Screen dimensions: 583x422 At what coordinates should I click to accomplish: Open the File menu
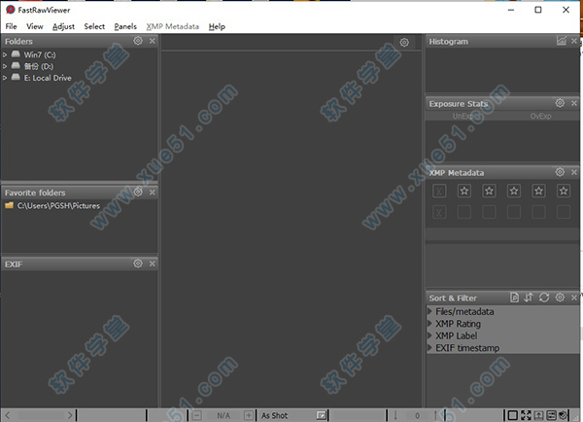click(11, 26)
